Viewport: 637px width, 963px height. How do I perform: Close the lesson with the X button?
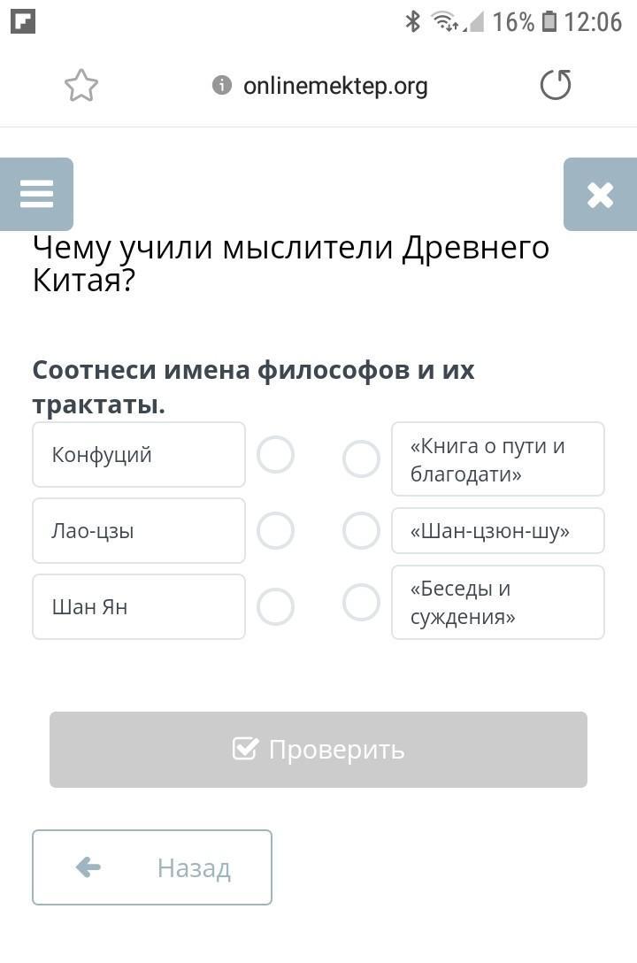[x=600, y=194]
